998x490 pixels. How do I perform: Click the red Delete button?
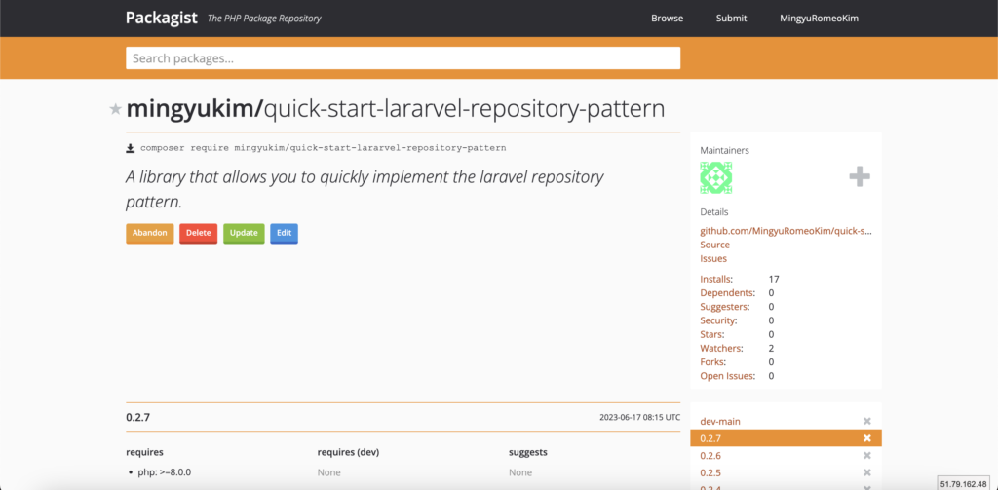[x=199, y=233]
